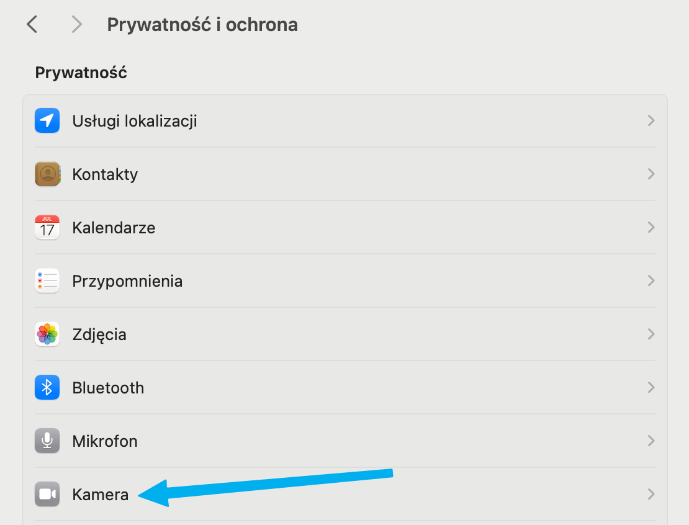Viewport: 689px width, 525px height.
Task: Click the Location Services arrow icon
Action: pyautogui.click(x=47, y=120)
